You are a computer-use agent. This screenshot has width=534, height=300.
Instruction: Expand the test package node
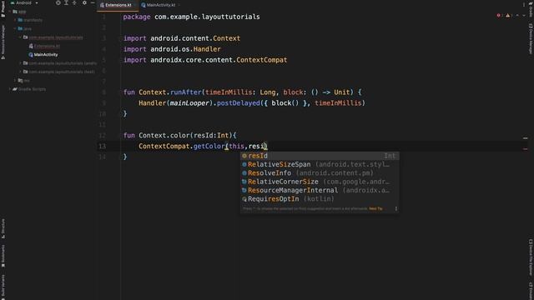click(20, 72)
